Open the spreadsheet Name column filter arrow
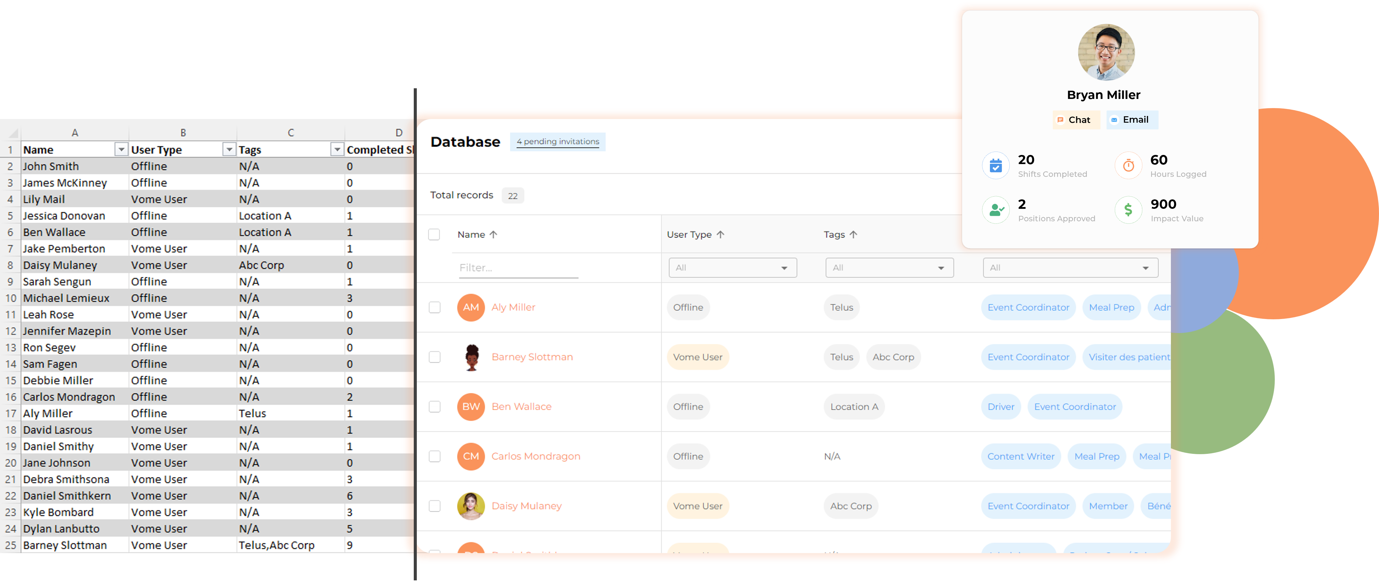The height and width of the screenshot is (582, 1379). (122, 150)
